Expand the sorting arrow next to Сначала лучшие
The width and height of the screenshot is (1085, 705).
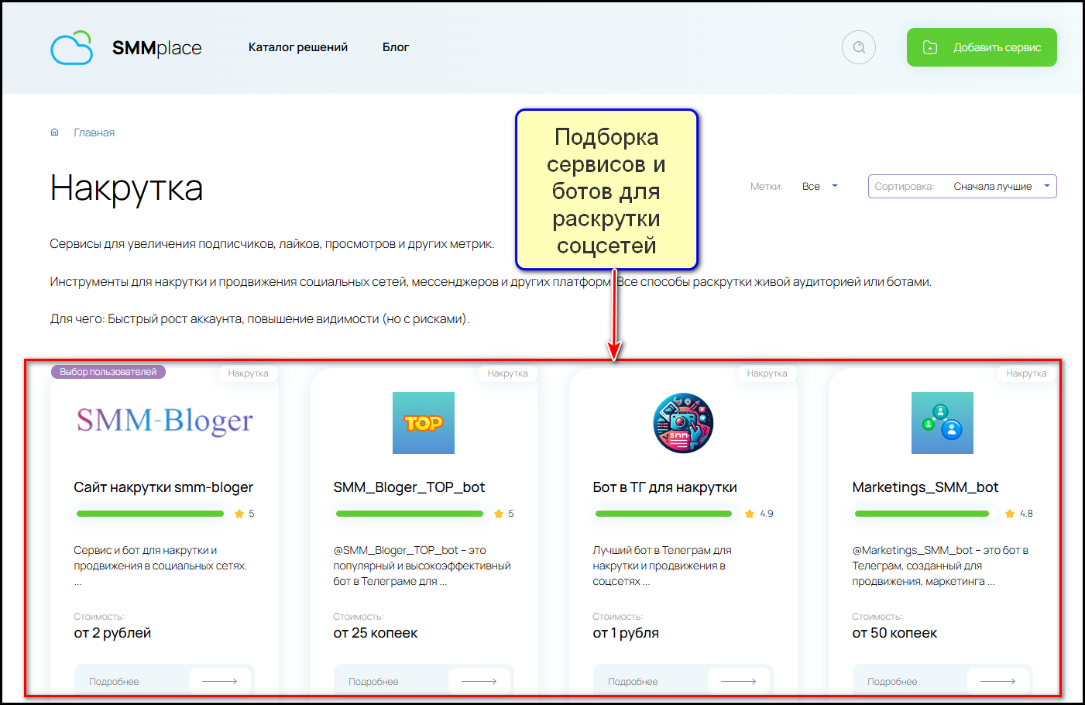pyautogui.click(x=1047, y=186)
